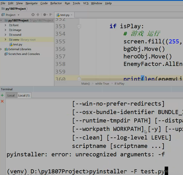Toggle code folding marker at line 353
The image size is (183, 175).
(79, 26)
